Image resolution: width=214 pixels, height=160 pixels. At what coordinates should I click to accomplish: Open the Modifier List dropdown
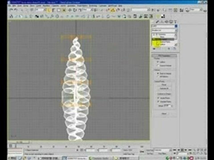coord(164,30)
